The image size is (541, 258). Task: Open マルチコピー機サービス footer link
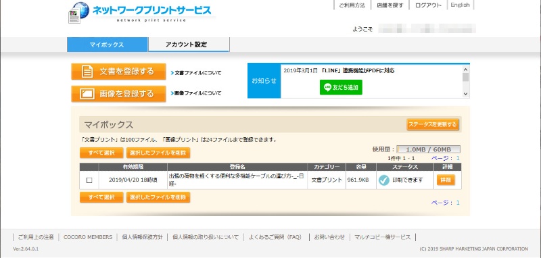tap(383, 237)
